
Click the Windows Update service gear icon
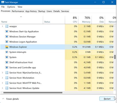coord(7,88)
